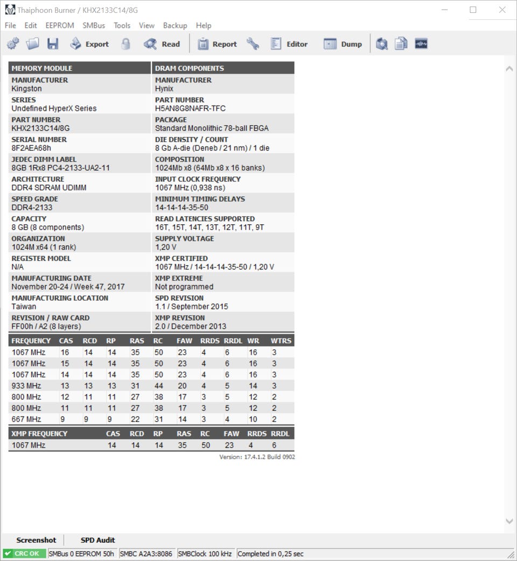Open the Report view

tap(218, 44)
